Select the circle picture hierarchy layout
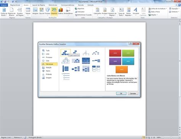The width and height of the screenshot is (181, 139). pyautogui.click(x=96, y=53)
